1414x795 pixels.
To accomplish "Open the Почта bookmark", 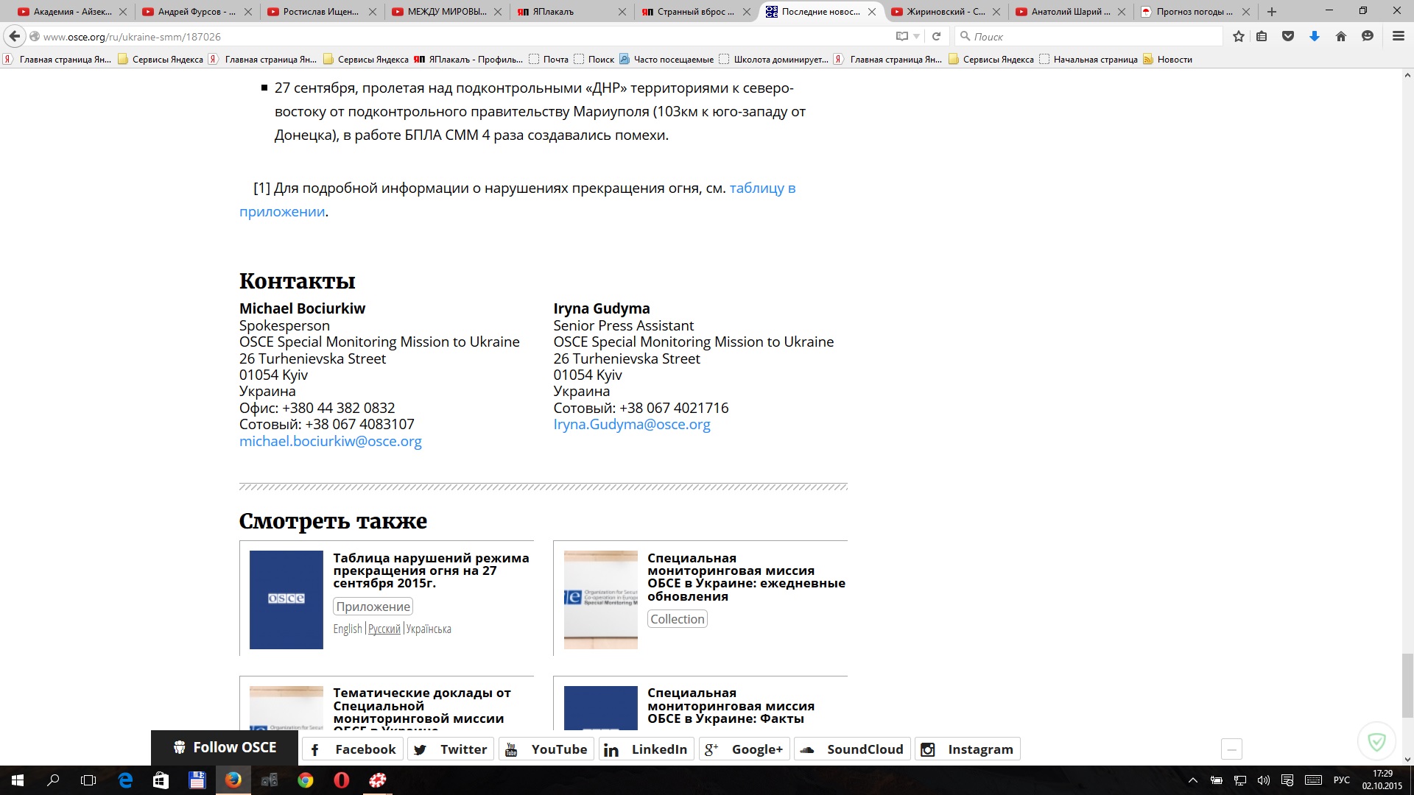I will pos(549,60).
